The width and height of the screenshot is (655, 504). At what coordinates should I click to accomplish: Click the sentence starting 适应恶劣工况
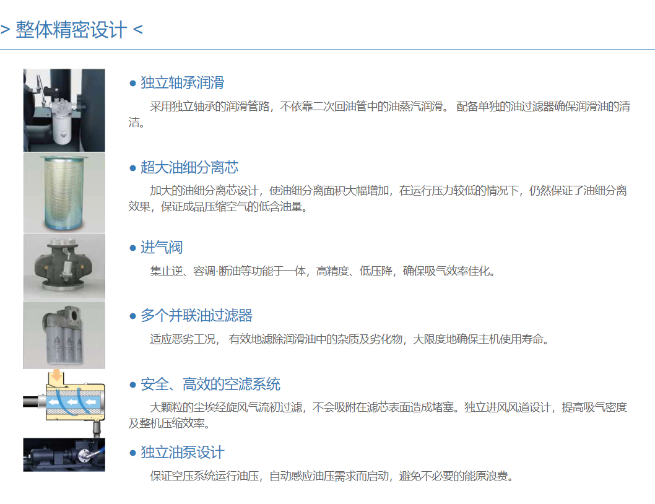pos(351,339)
